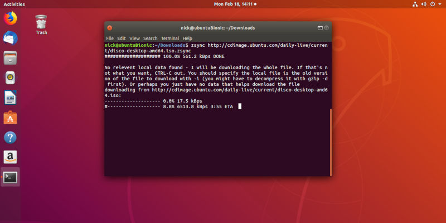Click the power icon in top bar
The width and height of the screenshot is (446, 223).
(x=433, y=4)
